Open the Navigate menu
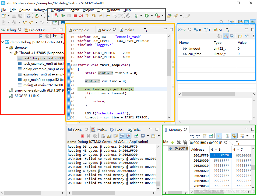 click(58, 10)
